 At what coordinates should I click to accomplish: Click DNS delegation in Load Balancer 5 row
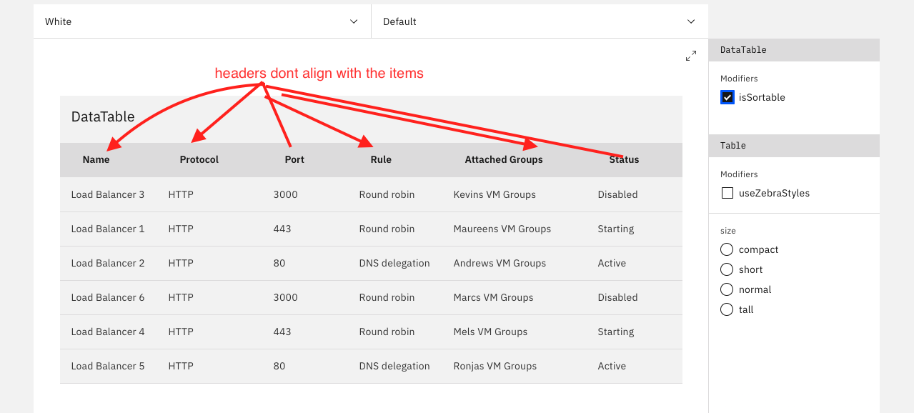pyautogui.click(x=394, y=366)
